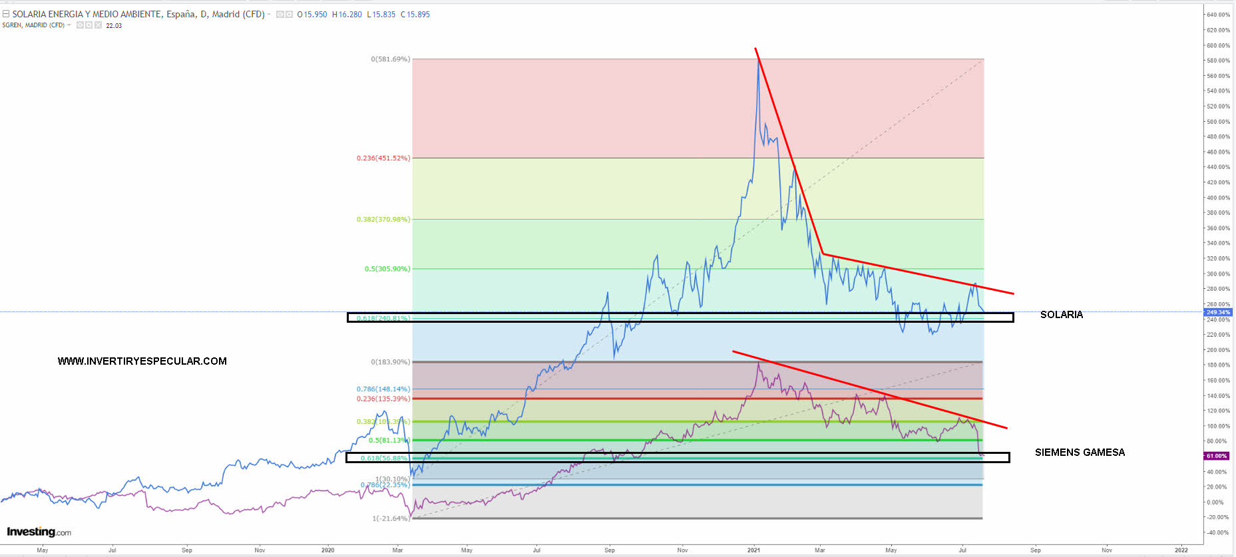Screen dimensions: 1236x557
Task: Click the purple 61.00% price label
Action: (x=1217, y=456)
